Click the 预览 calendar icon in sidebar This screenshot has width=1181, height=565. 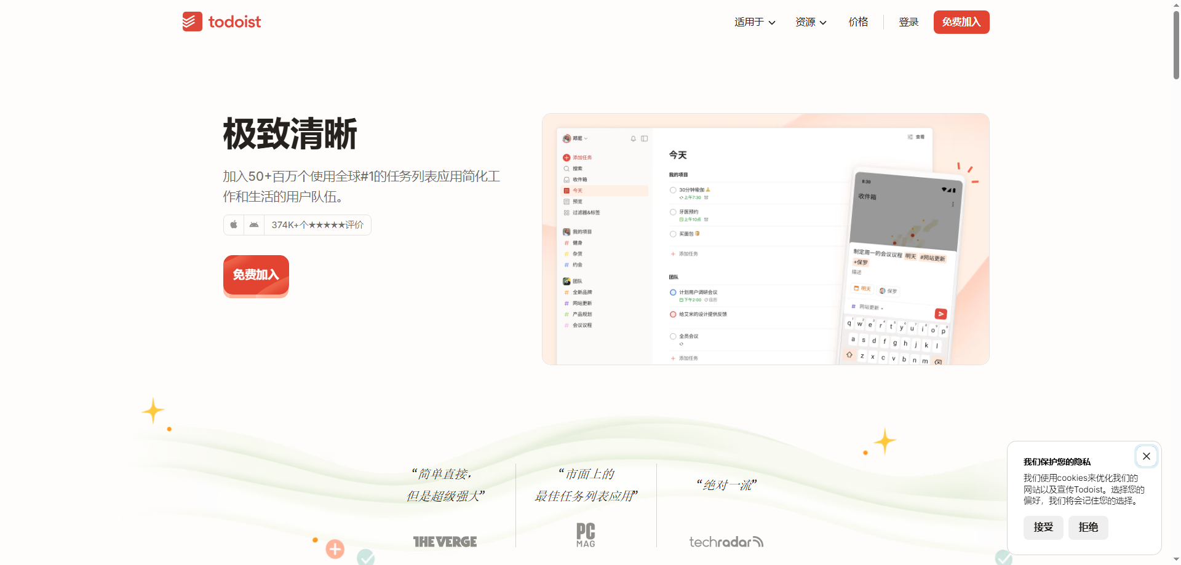(566, 201)
